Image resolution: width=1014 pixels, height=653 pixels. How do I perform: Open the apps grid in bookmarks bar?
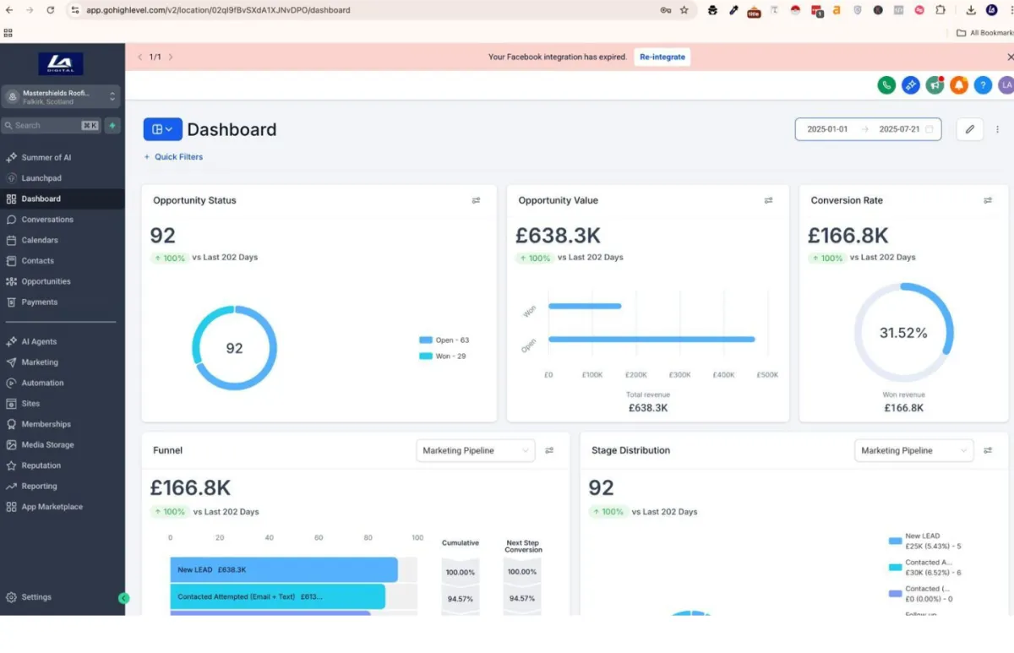[8, 33]
